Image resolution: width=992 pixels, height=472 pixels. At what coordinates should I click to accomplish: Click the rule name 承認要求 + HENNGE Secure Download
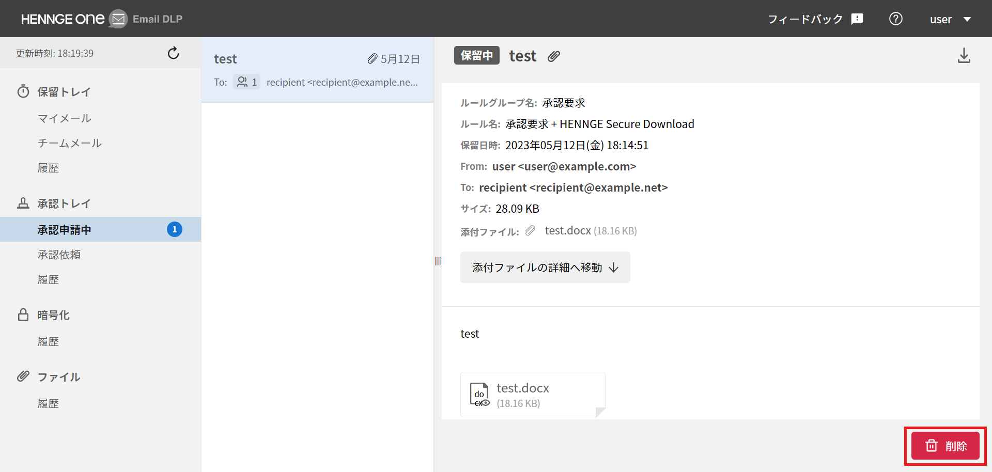tap(600, 124)
